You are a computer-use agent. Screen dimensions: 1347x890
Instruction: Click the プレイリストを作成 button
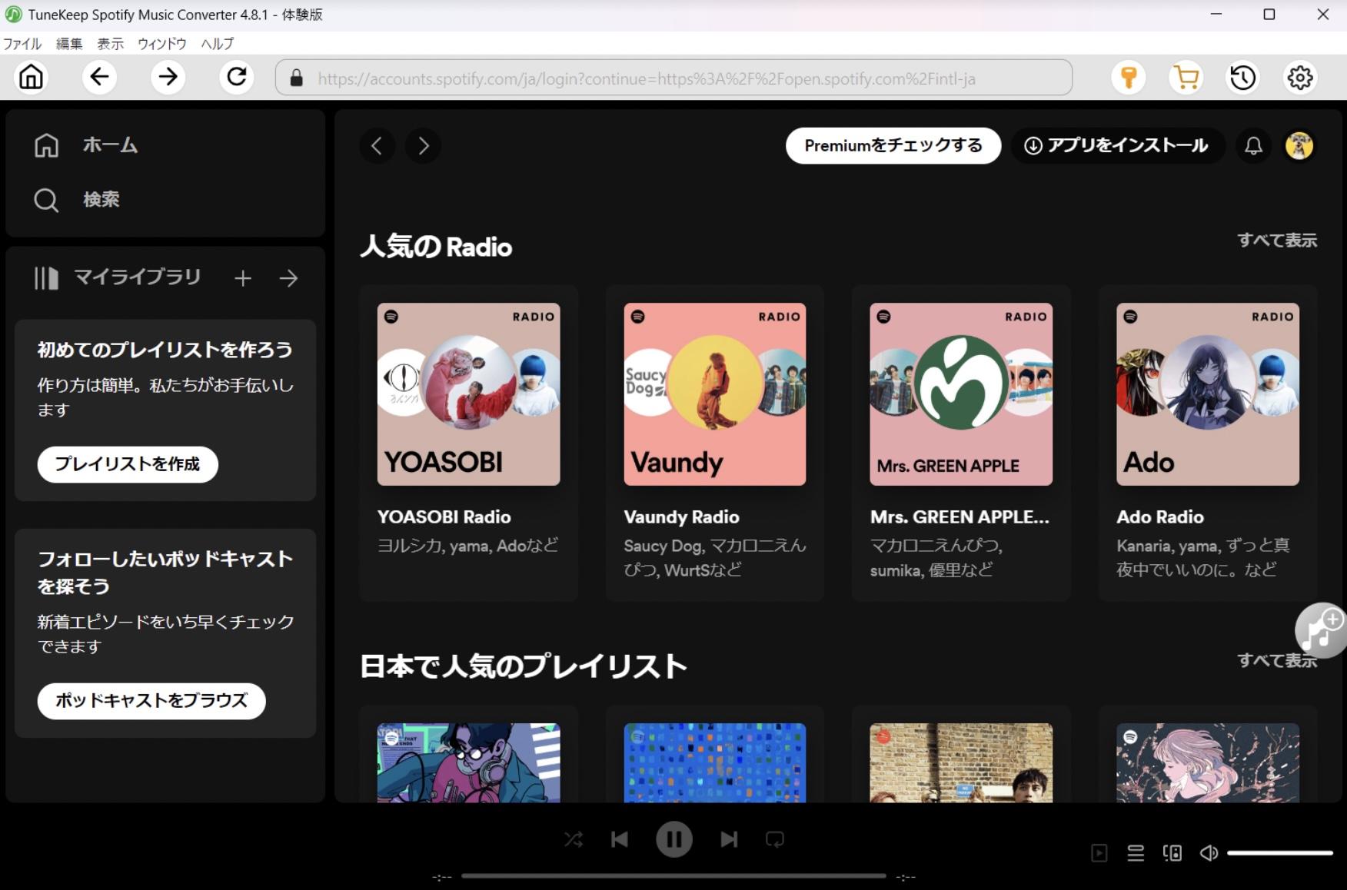(128, 464)
